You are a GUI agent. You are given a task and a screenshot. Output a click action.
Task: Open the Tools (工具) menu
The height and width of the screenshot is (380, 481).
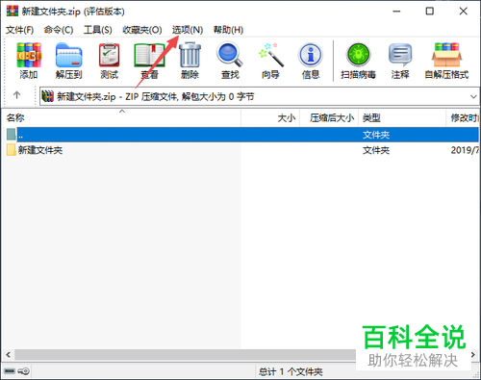tap(98, 30)
